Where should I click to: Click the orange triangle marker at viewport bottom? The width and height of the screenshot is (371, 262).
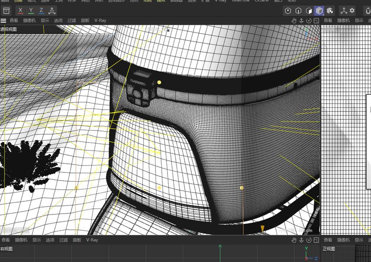[x=262, y=228]
